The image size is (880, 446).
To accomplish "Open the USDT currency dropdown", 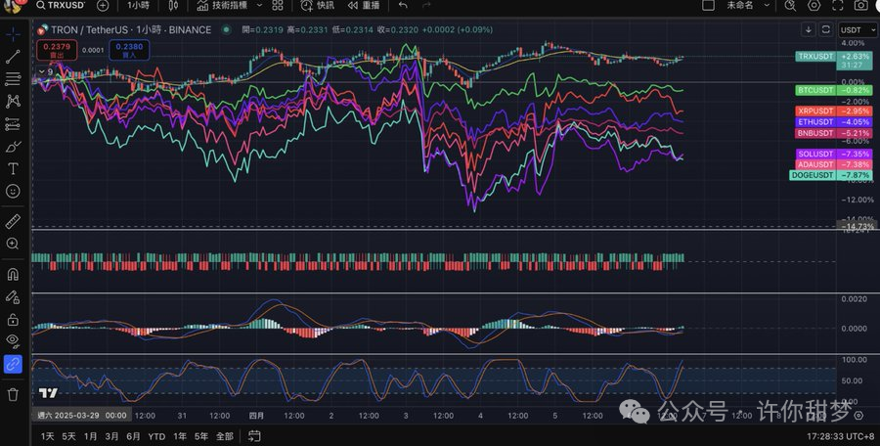I will point(857,29).
